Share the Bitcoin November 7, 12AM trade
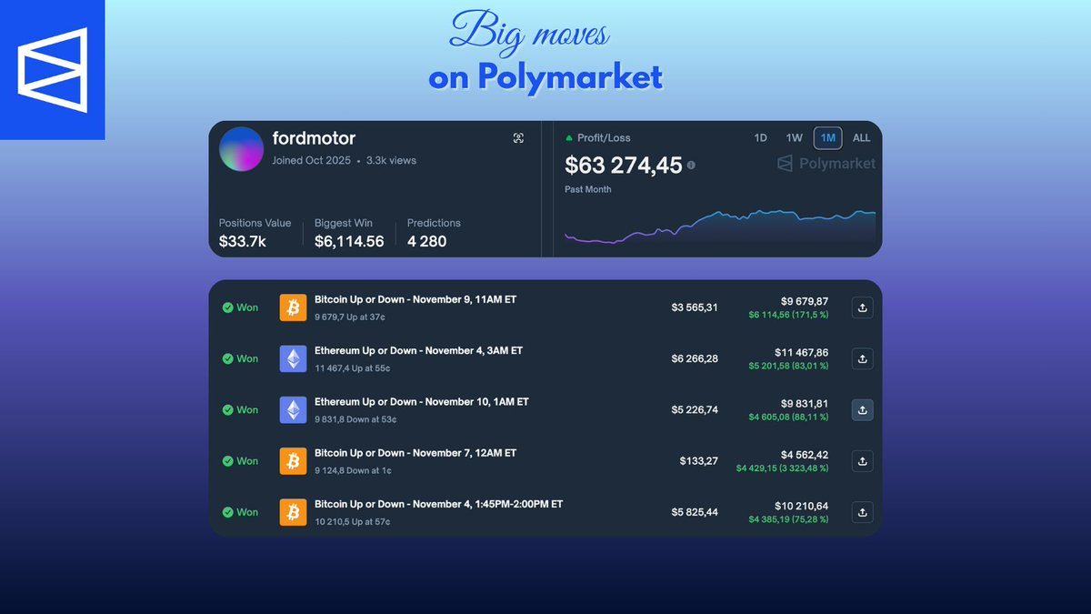The height and width of the screenshot is (614, 1091). [x=863, y=461]
